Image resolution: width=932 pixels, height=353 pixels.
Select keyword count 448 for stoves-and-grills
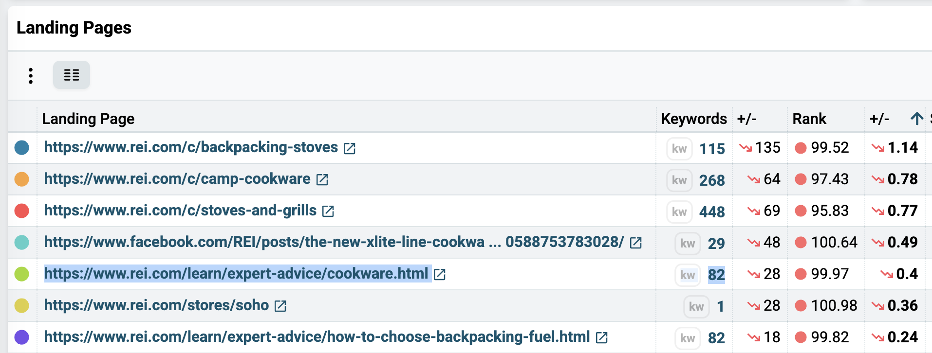click(712, 212)
